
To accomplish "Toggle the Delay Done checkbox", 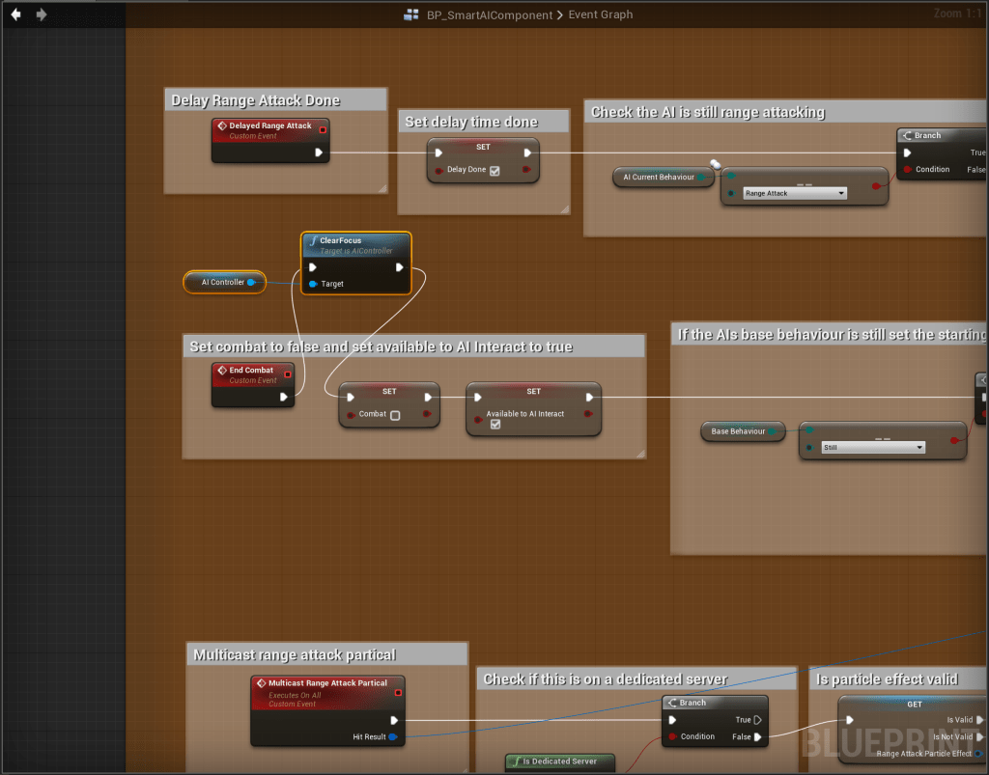I will (x=494, y=170).
